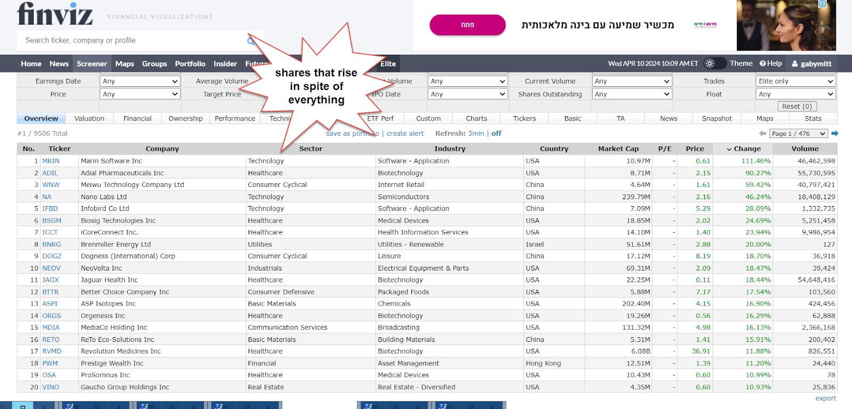Toggle the light/dark Theme switch
852x409 pixels.
[x=715, y=63]
